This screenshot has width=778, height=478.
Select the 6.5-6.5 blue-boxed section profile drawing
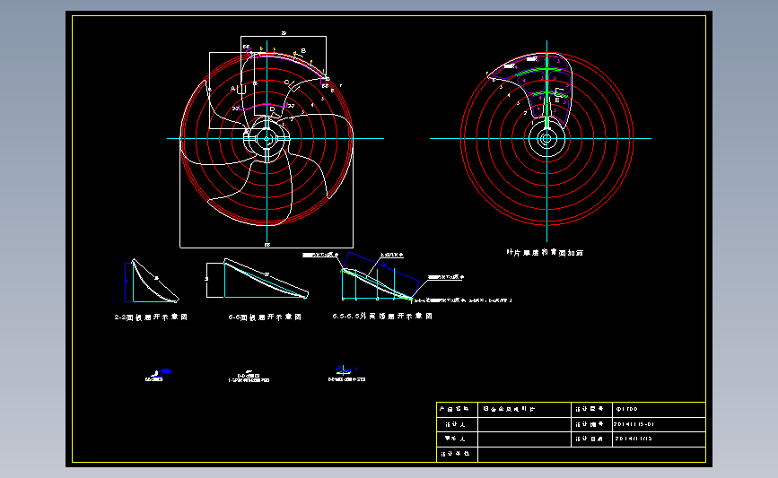[x=380, y=276]
